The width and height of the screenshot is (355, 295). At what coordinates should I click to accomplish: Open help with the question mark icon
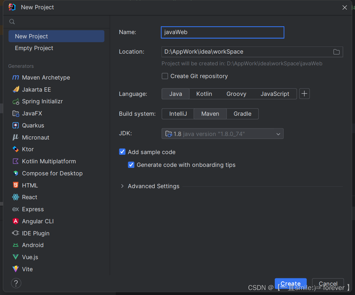click(16, 283)
